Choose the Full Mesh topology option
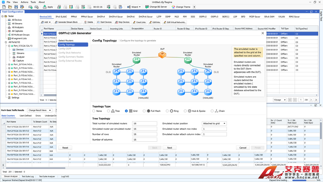The height and width of the screenshot is (182, 323). 144,111
